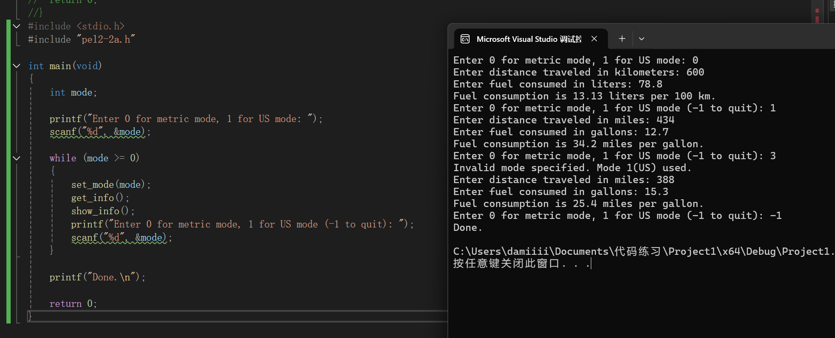835x338 pixels.
Task: Open a new terminal tab with plus
Action: (x=622, y=39)
